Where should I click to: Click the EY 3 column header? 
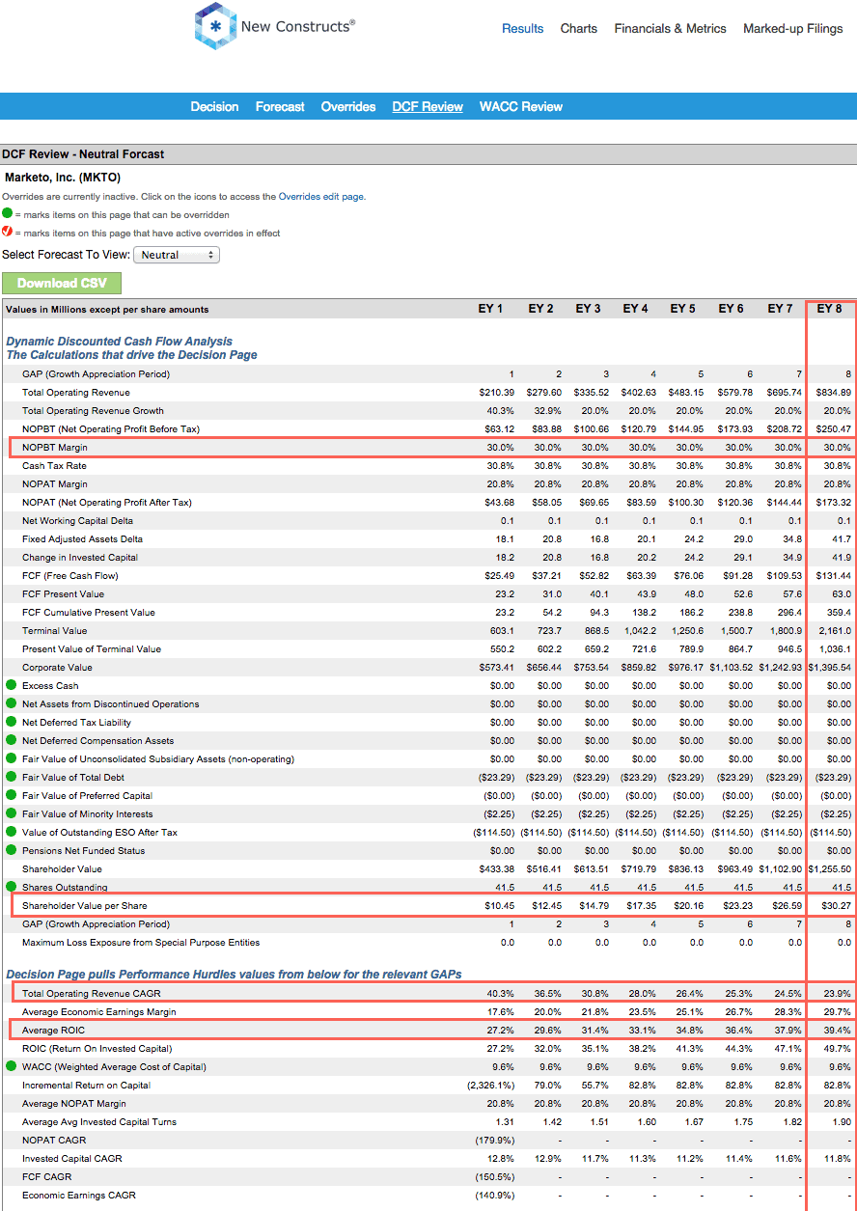click(589, 309)
